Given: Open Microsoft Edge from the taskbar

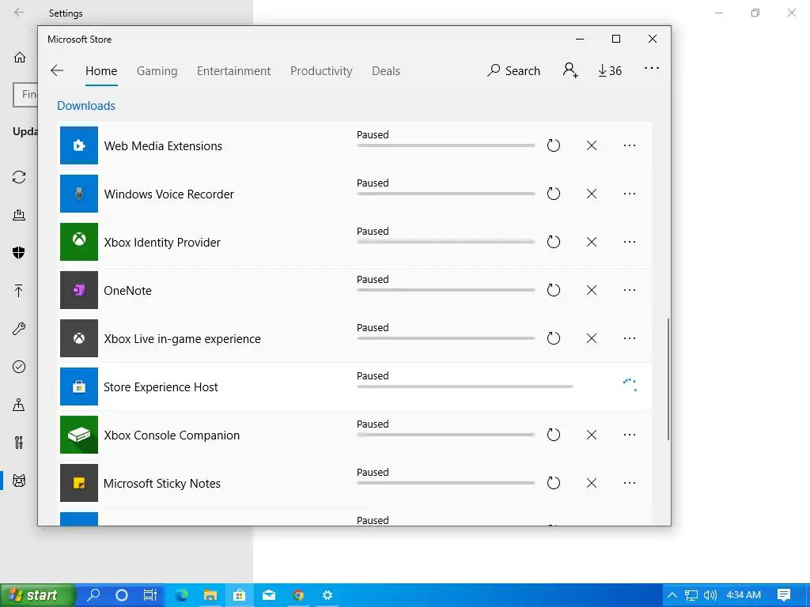Looking at the screenshot, I should [x=181, y=595].
